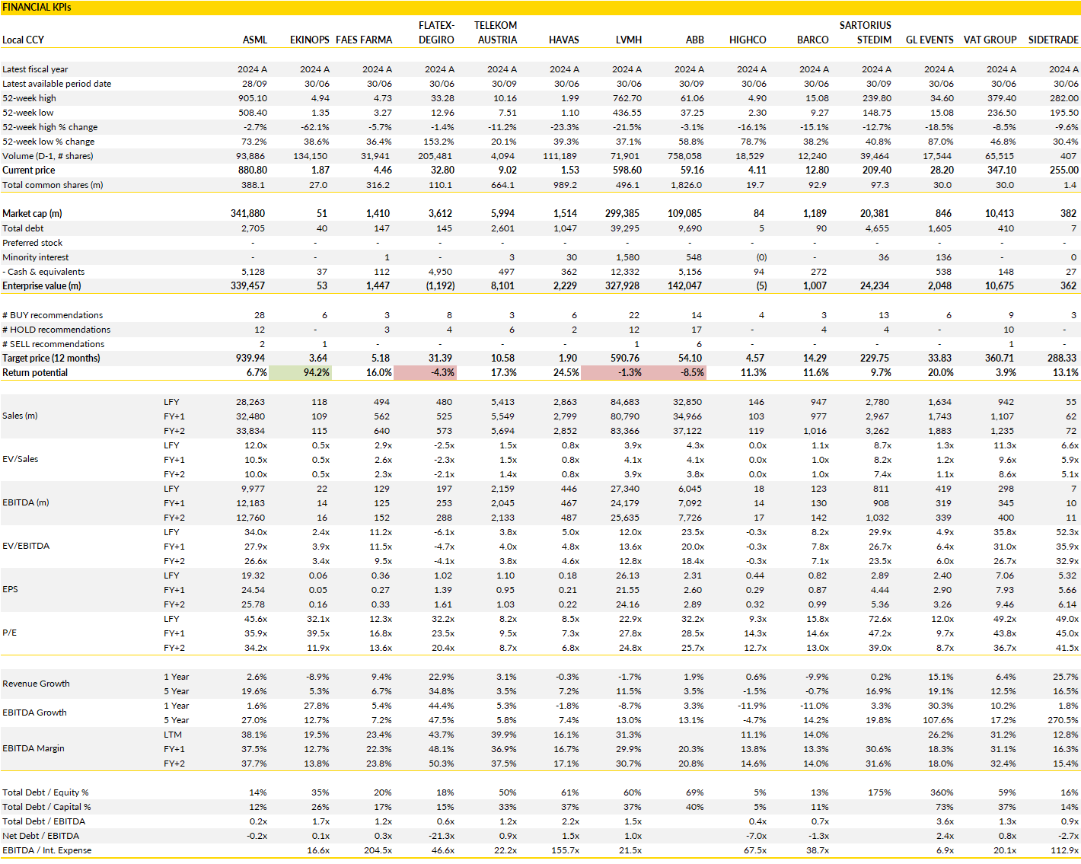Click the FAES FARMA column header
The width and height of the screenshot is (1081, 864).
tap(364, 40)
